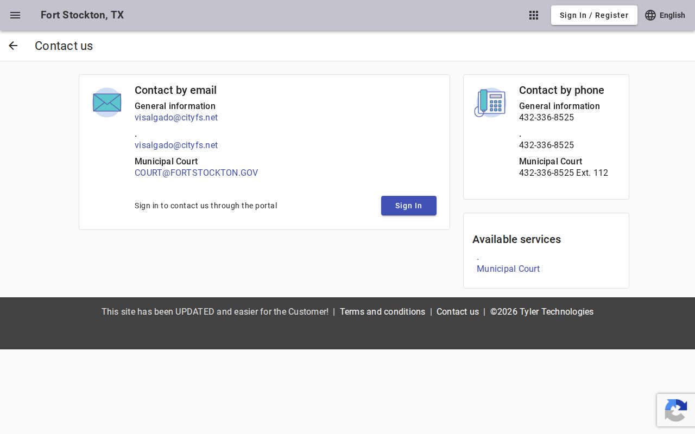Open Municipal Court under Available services
Image resolution: width=695 pixels, height=434 pixels.
(x=508, y=269)
